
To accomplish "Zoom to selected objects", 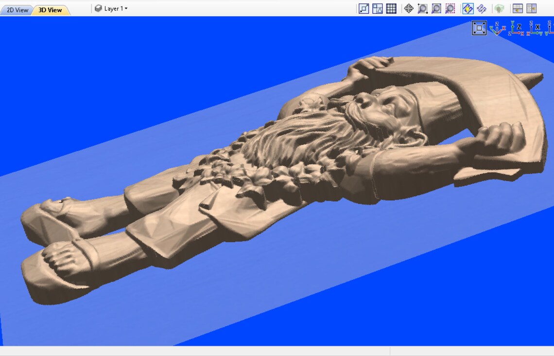I will coord(450,8).
